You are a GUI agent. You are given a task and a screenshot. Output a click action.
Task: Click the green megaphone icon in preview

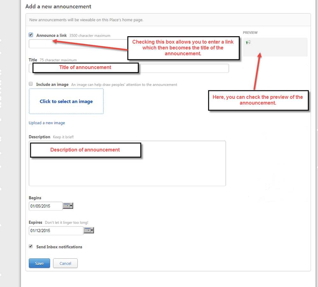(x=248, y=42)
